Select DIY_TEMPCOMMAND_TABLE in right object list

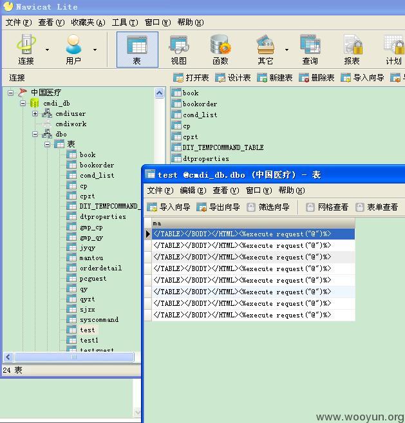tap(223, 147)
